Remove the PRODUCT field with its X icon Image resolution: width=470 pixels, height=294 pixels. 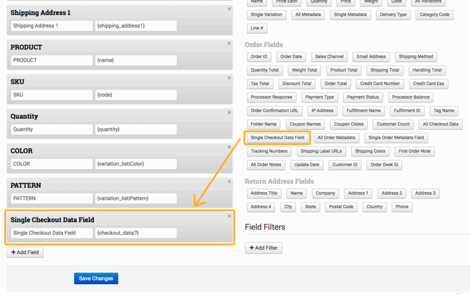229,44
